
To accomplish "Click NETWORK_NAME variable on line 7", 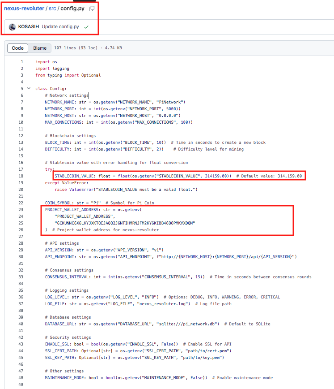I will [59, 102].
